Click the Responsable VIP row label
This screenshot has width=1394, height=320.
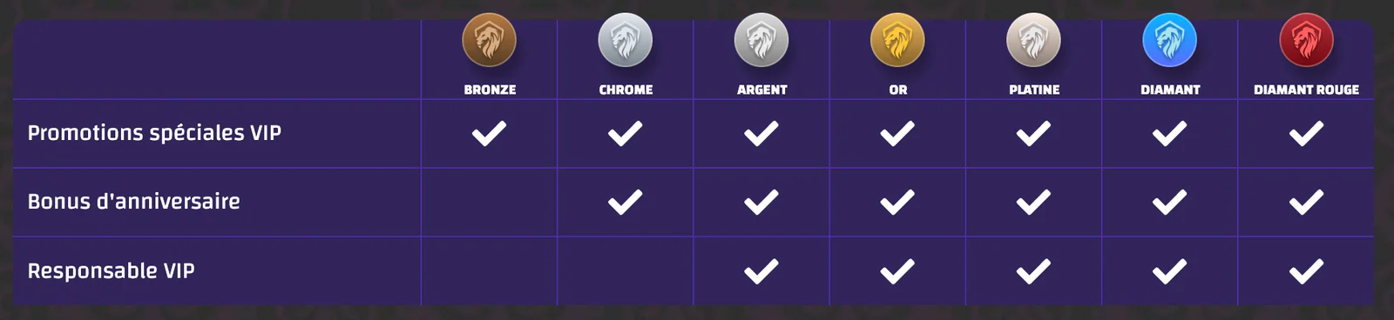111,270
